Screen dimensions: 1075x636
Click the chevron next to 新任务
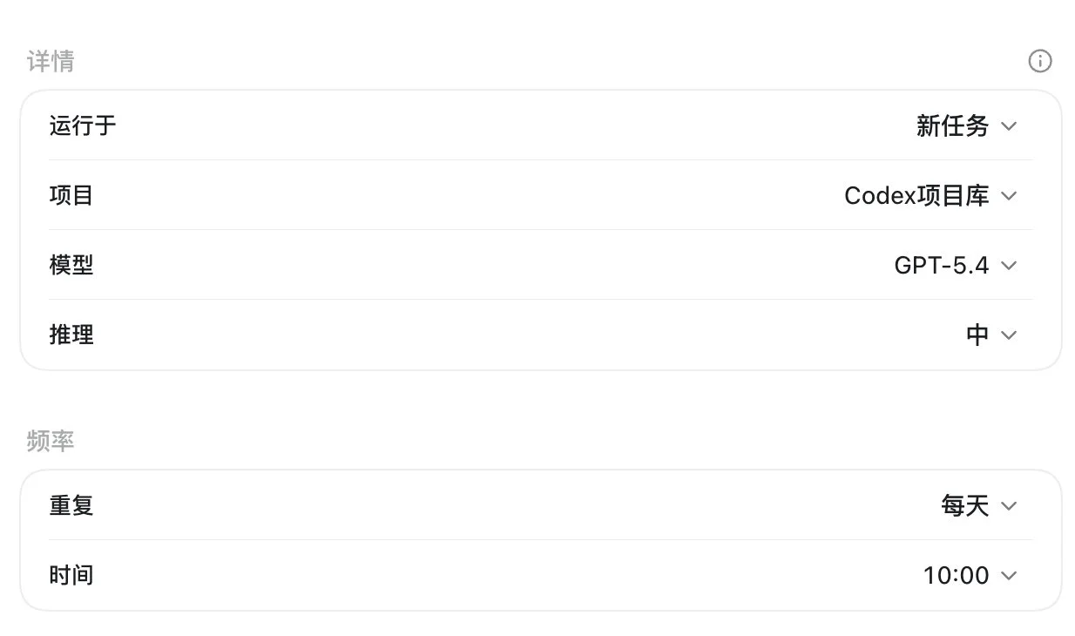tap(1009, 126)
